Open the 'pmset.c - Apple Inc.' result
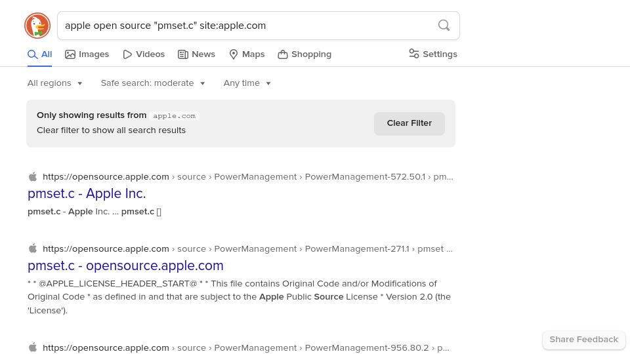This screenshot has height=354, width=630. 87,193
